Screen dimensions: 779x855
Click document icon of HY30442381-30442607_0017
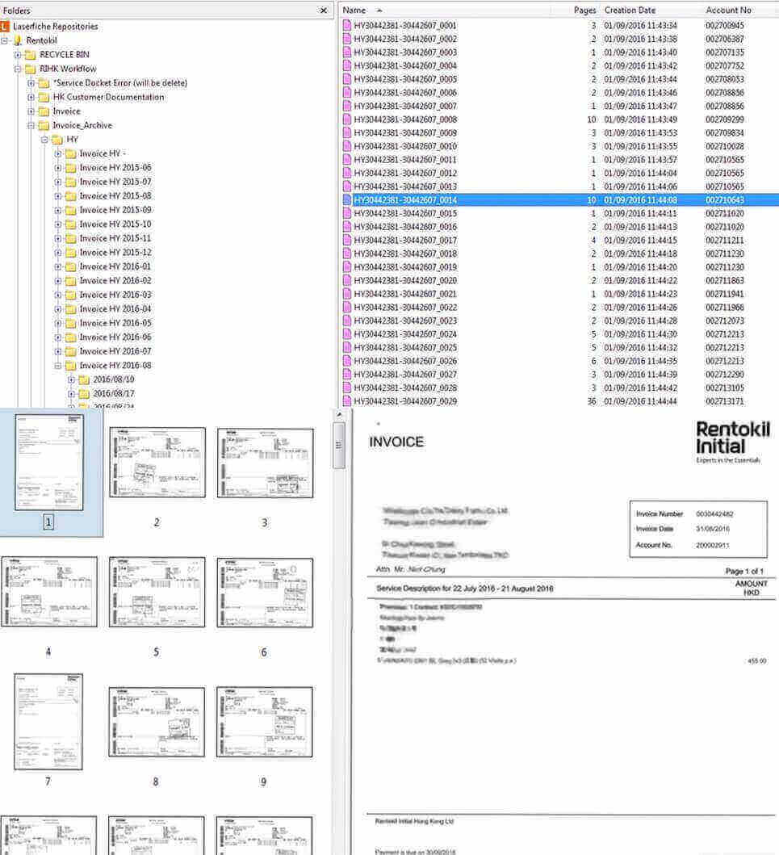346,241
